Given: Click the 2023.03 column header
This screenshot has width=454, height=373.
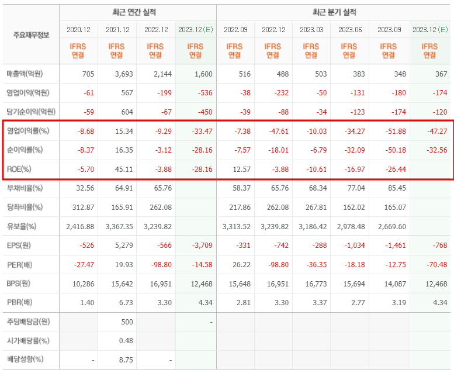Looking at the screenshot, I should click(x=311, y=30).
